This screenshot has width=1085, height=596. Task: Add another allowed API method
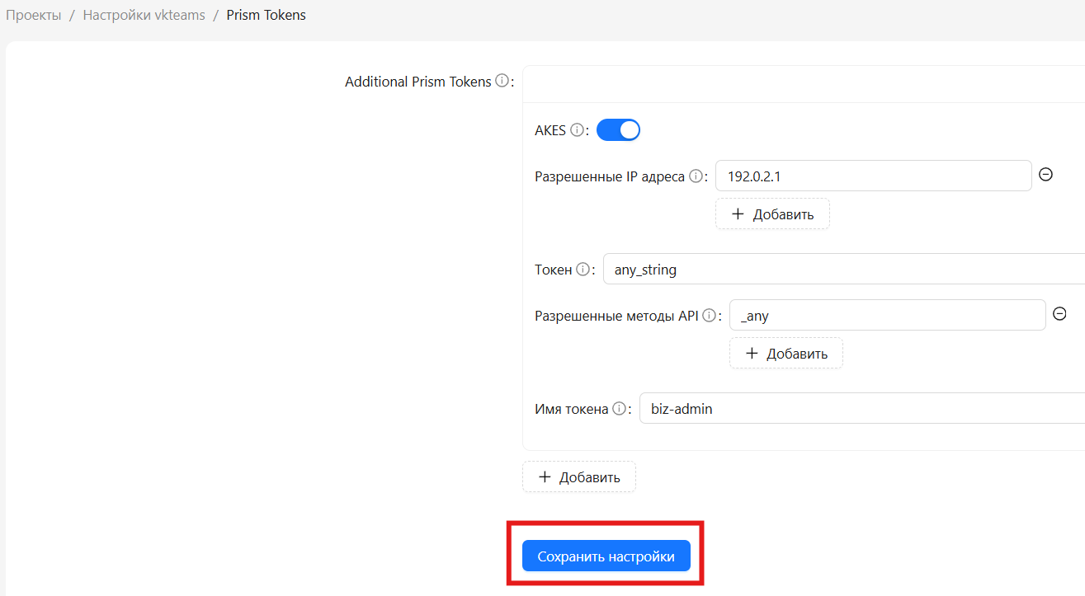click(x=786, y=354)
